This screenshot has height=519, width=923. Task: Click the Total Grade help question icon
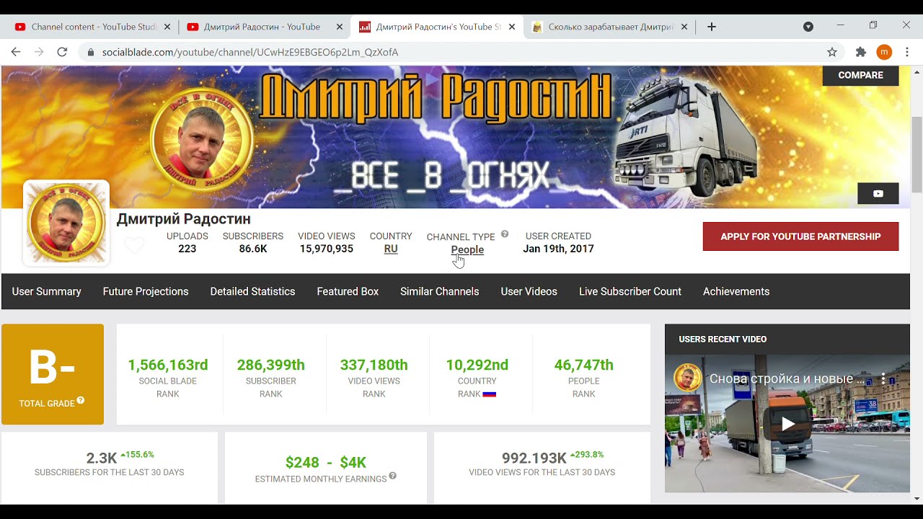point(81,400)
